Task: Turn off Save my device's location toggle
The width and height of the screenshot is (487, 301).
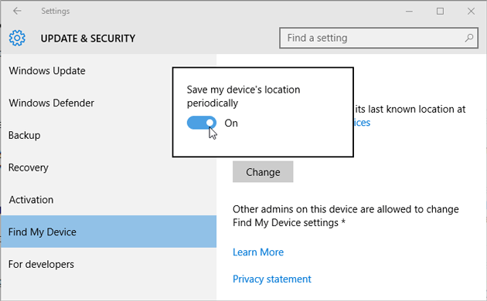Action: point(202,123)
